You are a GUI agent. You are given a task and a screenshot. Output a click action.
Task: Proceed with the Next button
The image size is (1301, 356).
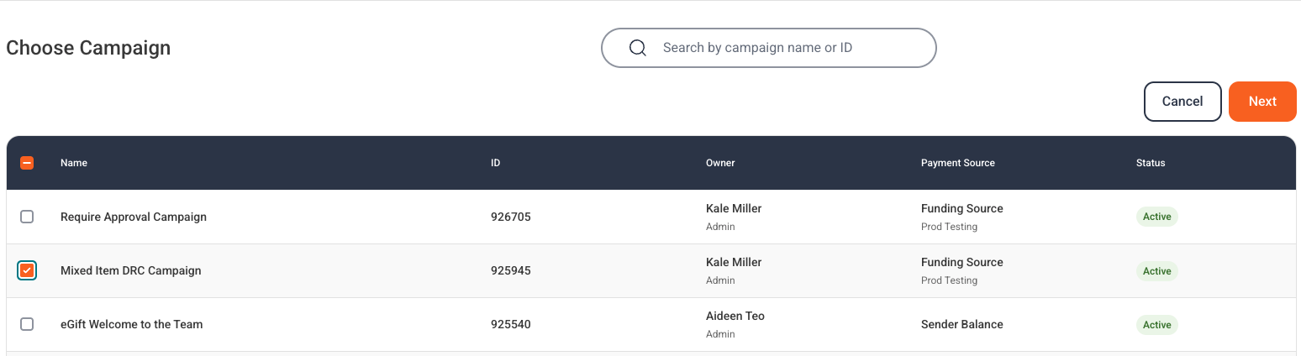[1261, 102]
